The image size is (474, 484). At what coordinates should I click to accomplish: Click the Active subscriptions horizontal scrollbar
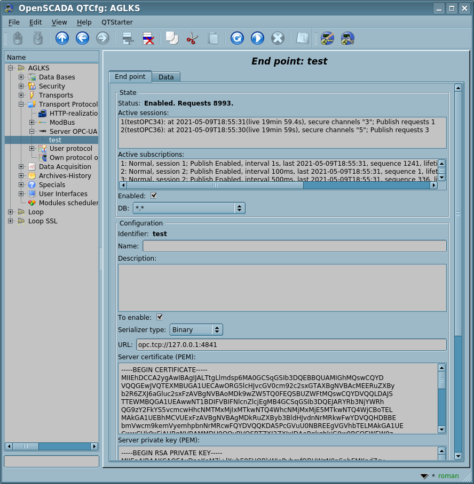[278, 185]
